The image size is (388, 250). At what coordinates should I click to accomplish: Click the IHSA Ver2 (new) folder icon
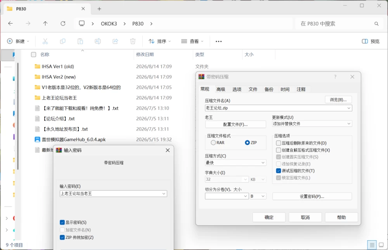coord(37,77)
